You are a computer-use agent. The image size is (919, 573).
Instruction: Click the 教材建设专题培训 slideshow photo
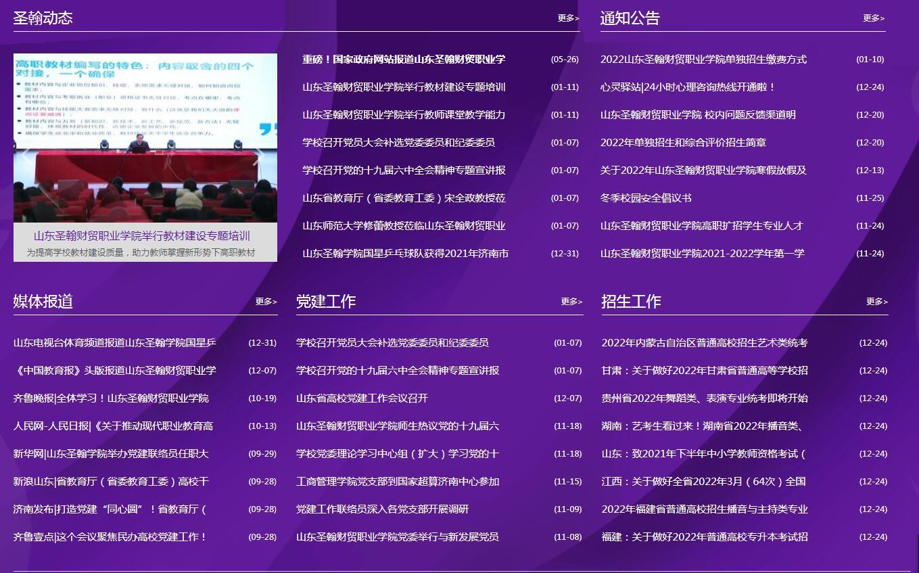(145, 137)
